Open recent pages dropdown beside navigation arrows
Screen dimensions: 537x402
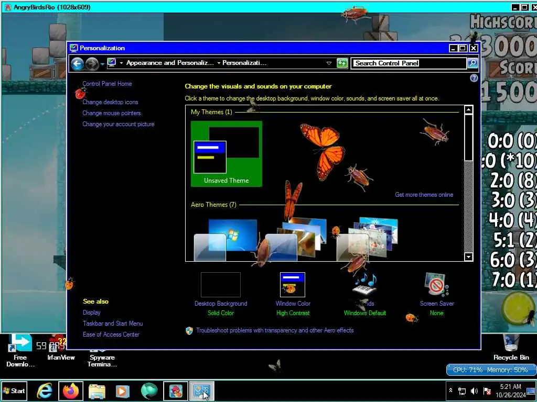[102, 64]
